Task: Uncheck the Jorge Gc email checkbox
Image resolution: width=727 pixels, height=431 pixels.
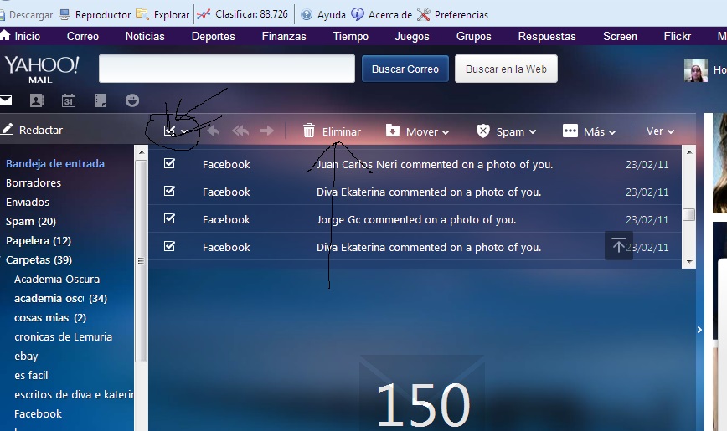Action: coord(169,218)
